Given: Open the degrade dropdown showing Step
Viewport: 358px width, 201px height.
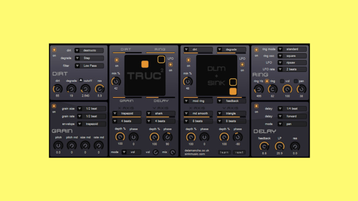Looking at the screenshot, I should [89, 58].
